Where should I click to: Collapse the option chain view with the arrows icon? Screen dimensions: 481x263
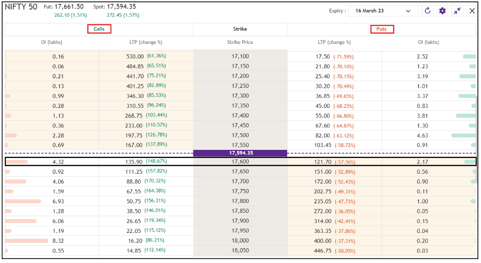pos(458,11)
